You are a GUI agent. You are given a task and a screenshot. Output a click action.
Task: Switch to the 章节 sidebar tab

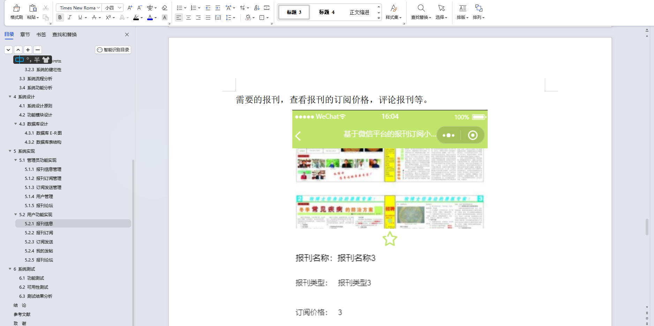click(x=25, y=35)
